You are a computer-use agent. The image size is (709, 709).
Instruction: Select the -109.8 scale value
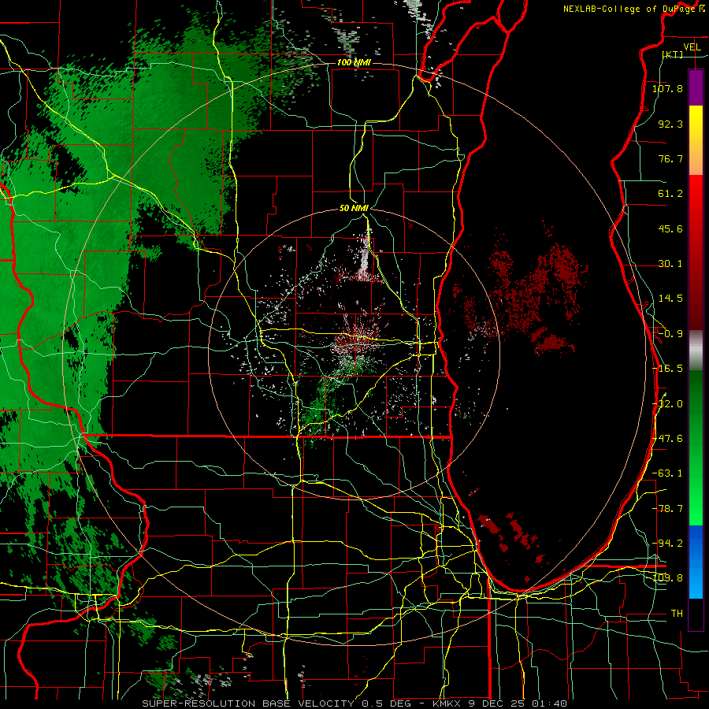point(668,578)
